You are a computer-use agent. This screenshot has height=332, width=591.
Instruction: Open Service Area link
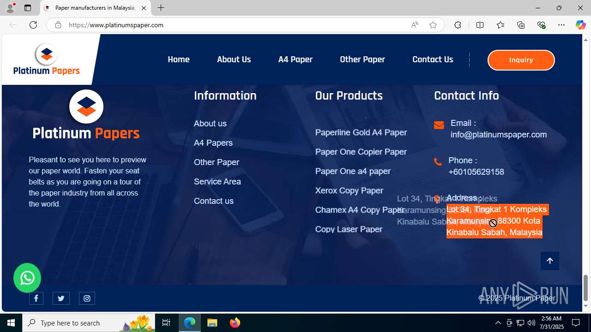[x=217, y=182]
